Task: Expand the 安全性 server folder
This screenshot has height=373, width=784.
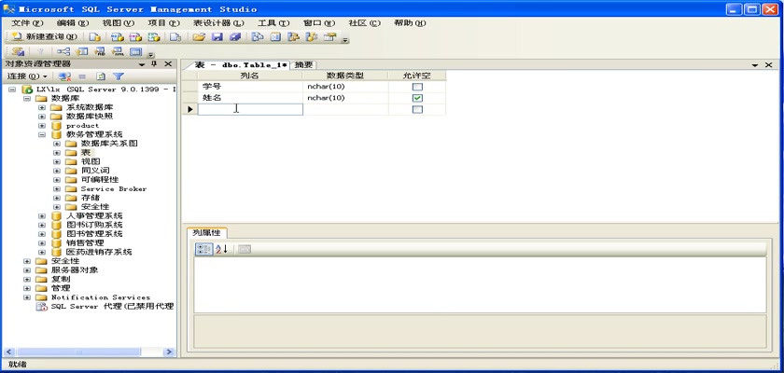Action: click(x=27, y=261)
